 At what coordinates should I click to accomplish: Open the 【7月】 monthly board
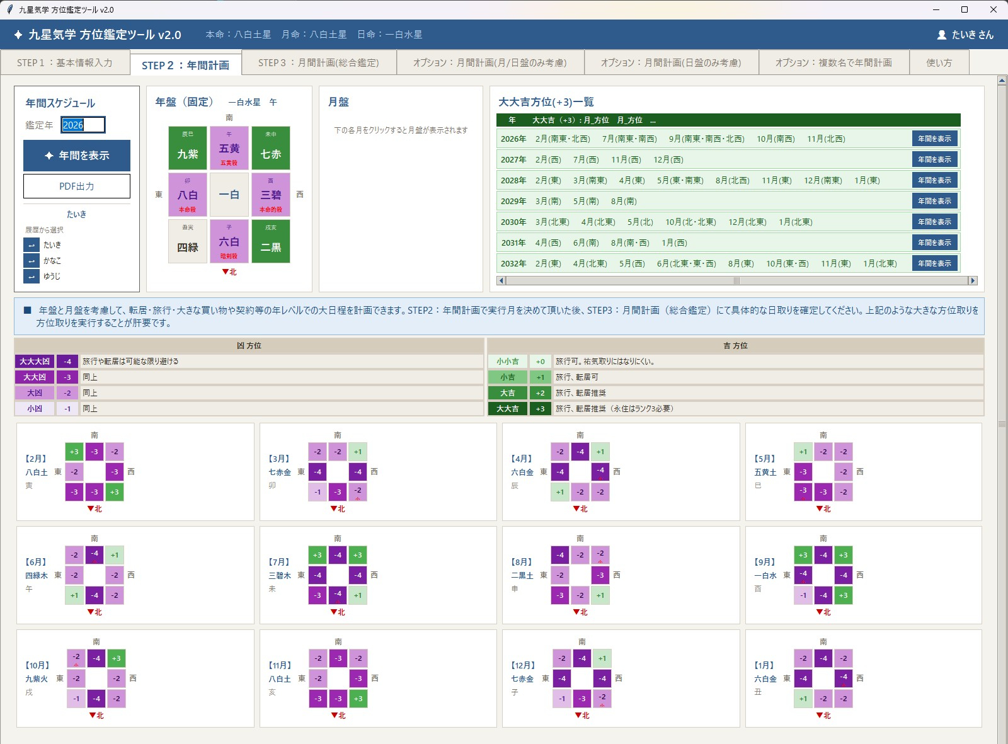pos(378,575)
